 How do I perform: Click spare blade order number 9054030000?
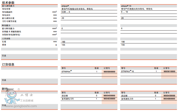(x=109, y=99)
